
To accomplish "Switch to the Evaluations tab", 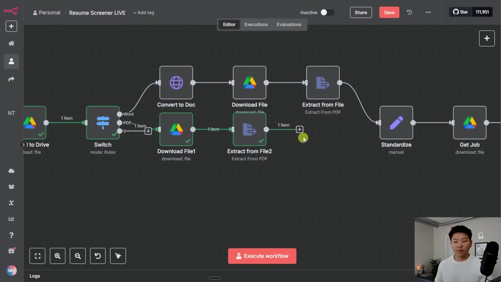I will pos(289,25).
